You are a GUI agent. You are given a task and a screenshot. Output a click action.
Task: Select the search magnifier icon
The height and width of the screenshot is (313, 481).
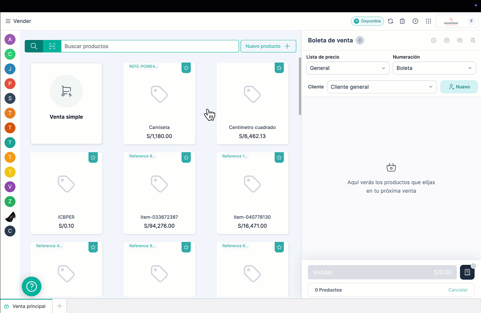34,46
